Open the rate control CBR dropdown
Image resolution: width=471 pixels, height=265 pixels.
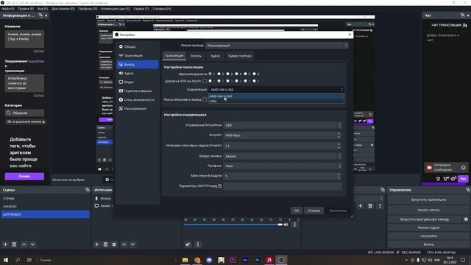pos(283,125)
